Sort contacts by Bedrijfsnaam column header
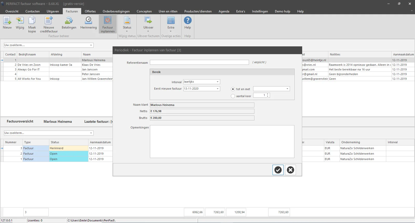The image size is (415, 223). [x=33, y=54]
